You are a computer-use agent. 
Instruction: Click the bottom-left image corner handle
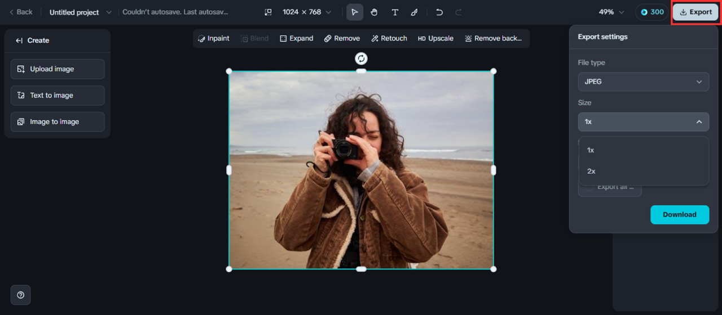tap(229, 269)
